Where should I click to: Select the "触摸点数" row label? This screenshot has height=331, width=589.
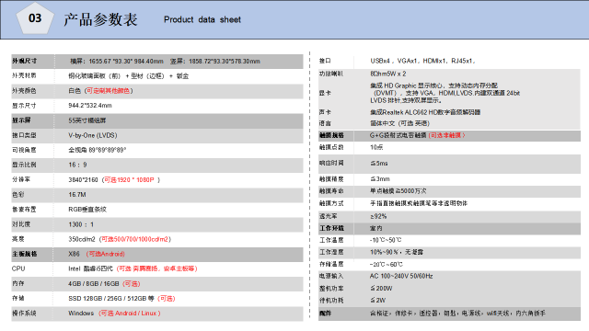pos(331,147)
